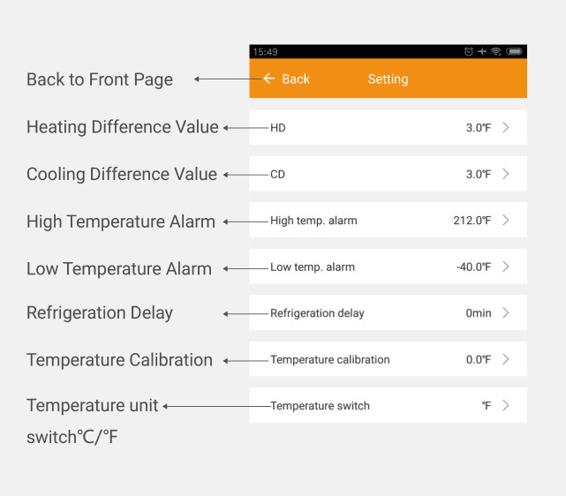Select the CD setting label

[x=278, y=175]
